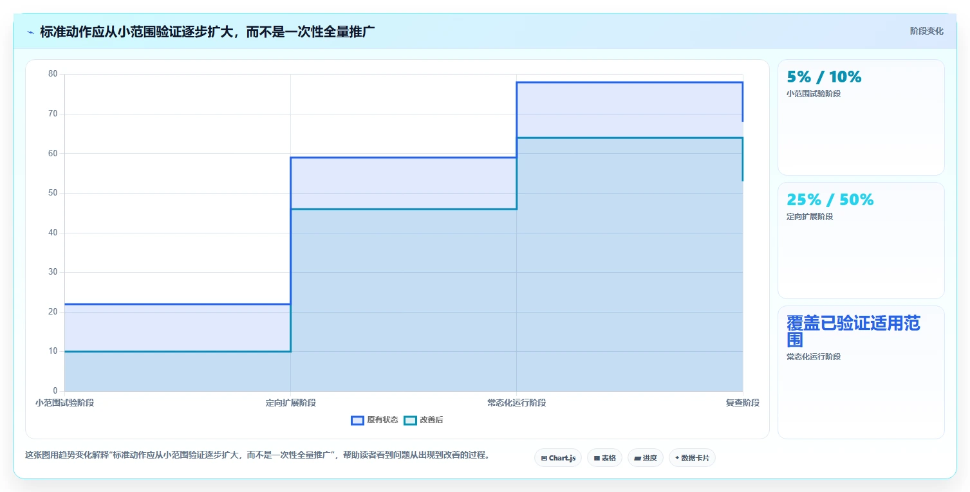Click the blue step line at 22
This screenshot has height=492, width=970.
(x=178, y=304)
